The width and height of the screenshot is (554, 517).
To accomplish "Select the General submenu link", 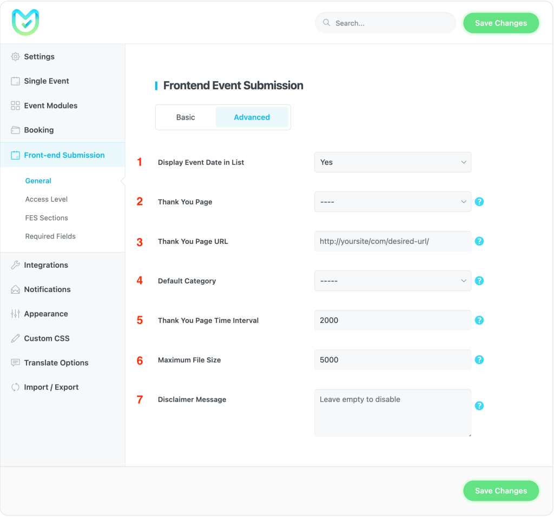I will (x=38, y=181).
